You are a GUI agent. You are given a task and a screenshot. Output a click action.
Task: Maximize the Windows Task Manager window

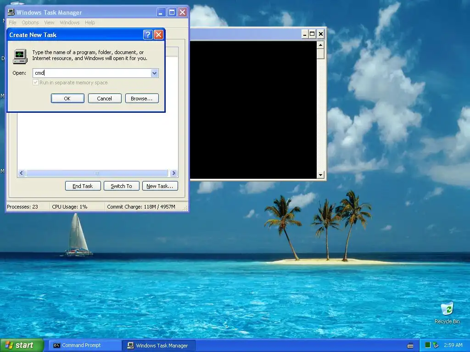172,12
